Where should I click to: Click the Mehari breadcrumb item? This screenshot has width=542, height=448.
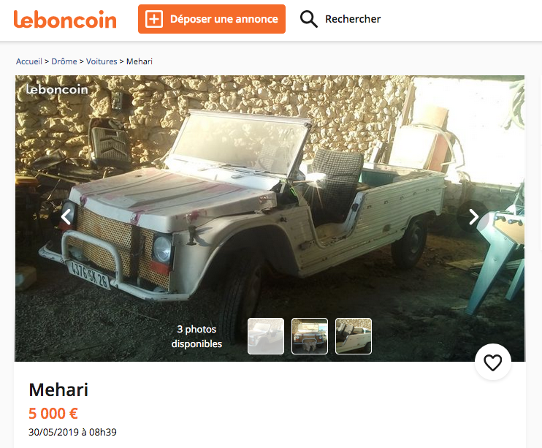(x=140, y=61)
